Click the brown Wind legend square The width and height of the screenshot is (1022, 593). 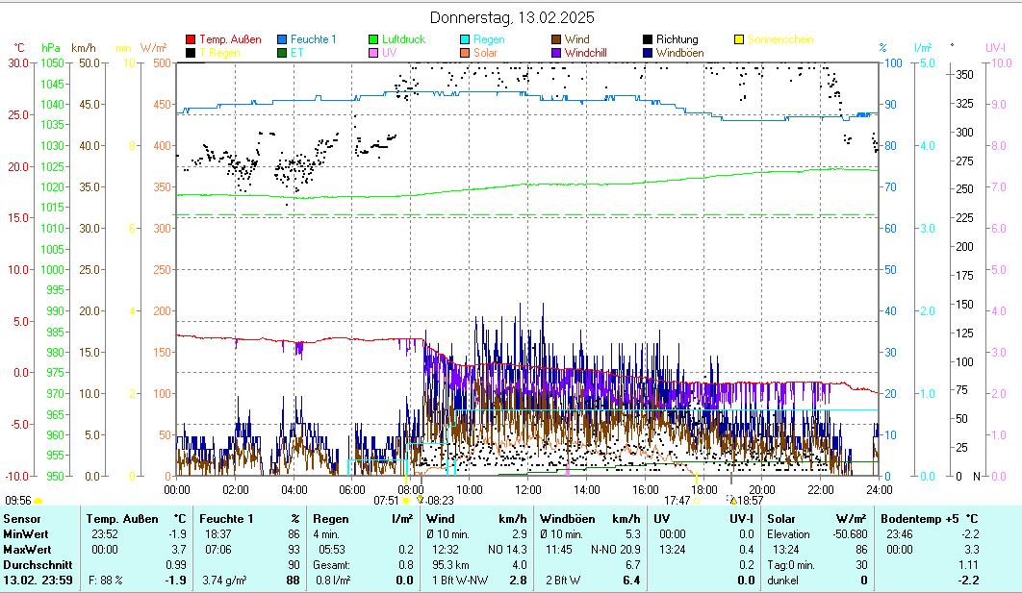[556, 39]
